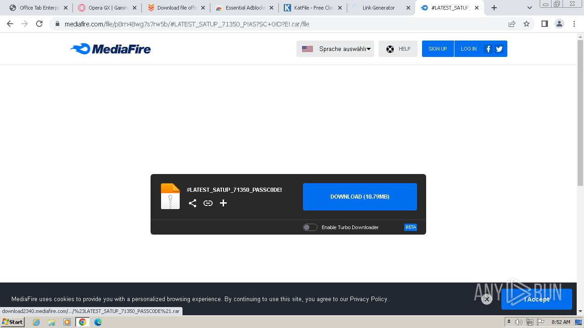Image resolution: width=584 pixels, height=328 pixels.
Task: Switch to the Essential Adblocker tab
Action: pyautogui.click(x=245, y=8)
